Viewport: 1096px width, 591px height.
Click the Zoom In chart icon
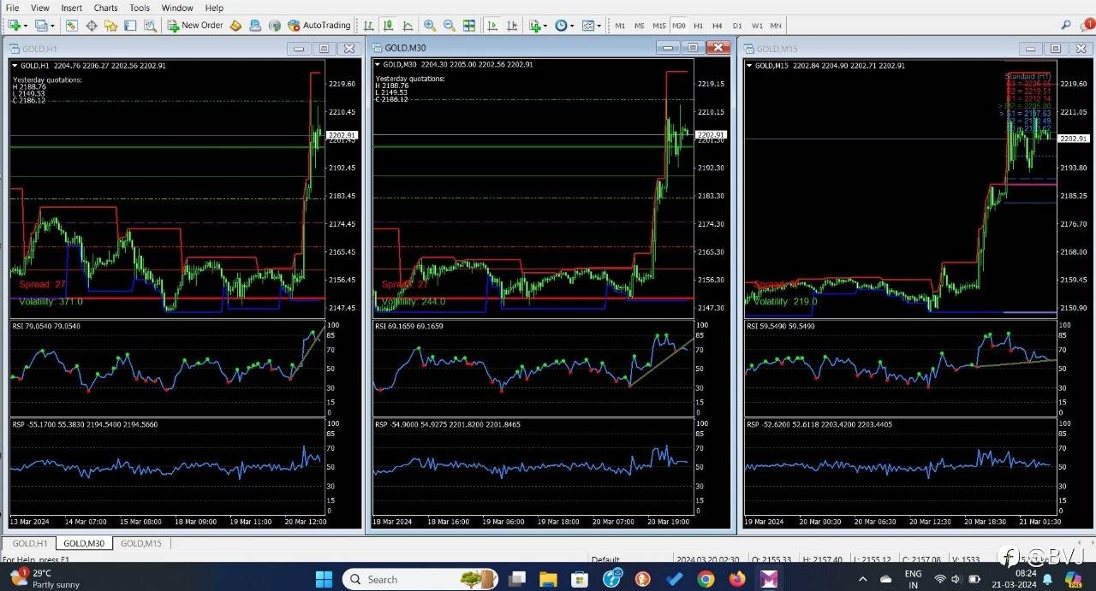tap(430, 26)
